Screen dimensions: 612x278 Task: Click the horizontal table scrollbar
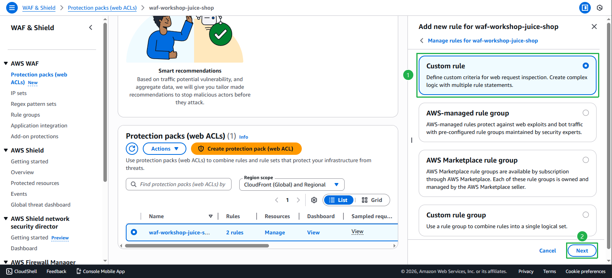(x=197, y=246)
